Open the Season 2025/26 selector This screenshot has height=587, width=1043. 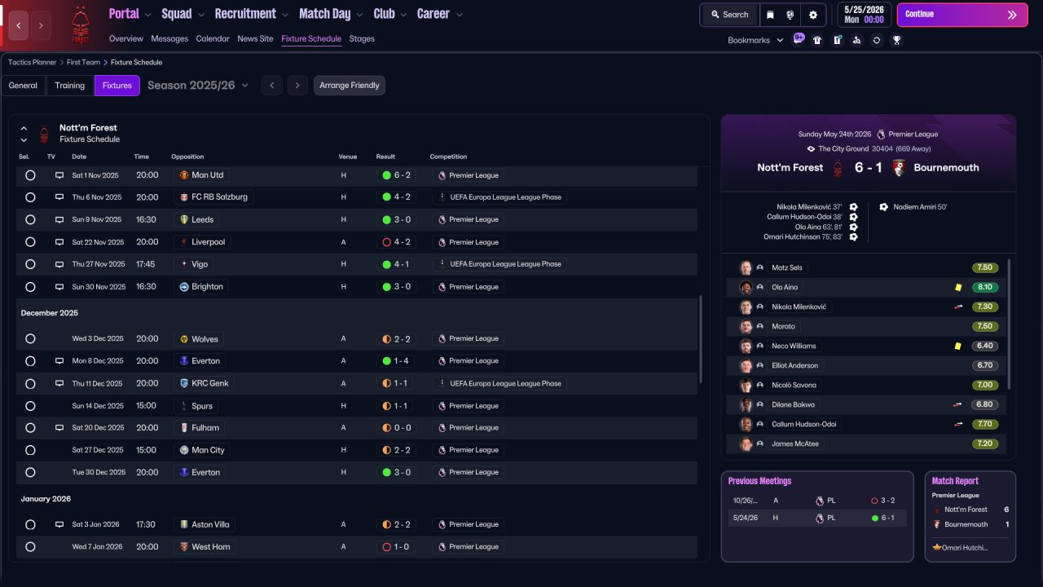point(198,86)
